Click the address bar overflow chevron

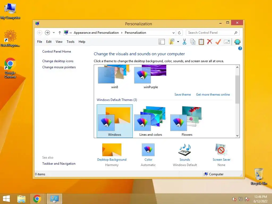click(x=71, y=33)
